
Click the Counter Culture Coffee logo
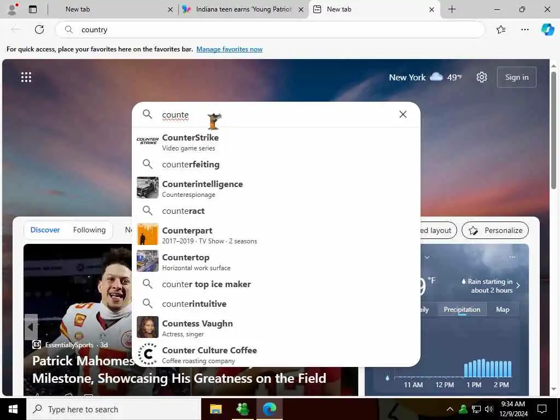tap(148, 354)
